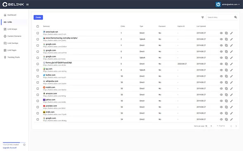Click the links quota progress bar

pyautogui.click(x=14, y=142)
